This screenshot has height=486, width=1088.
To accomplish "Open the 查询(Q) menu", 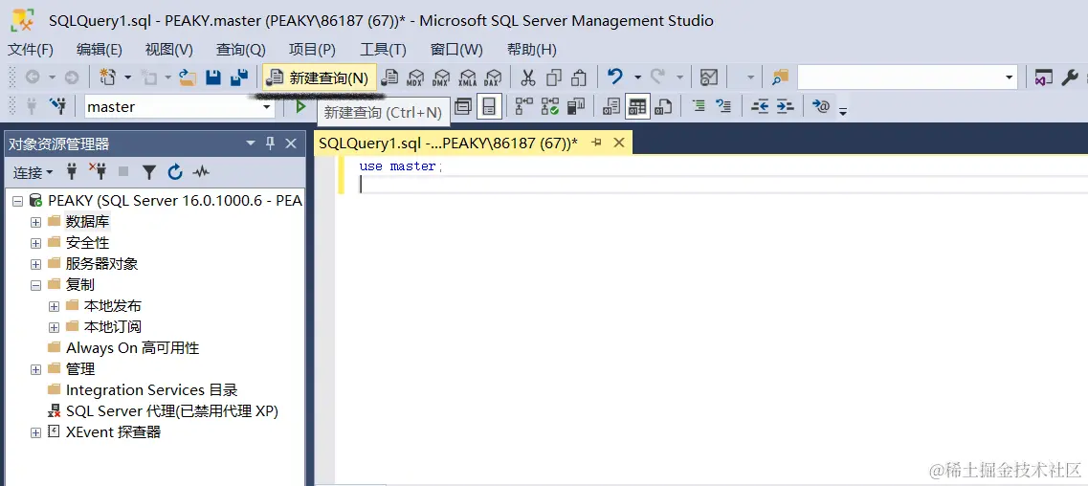I will coord(241,49).
